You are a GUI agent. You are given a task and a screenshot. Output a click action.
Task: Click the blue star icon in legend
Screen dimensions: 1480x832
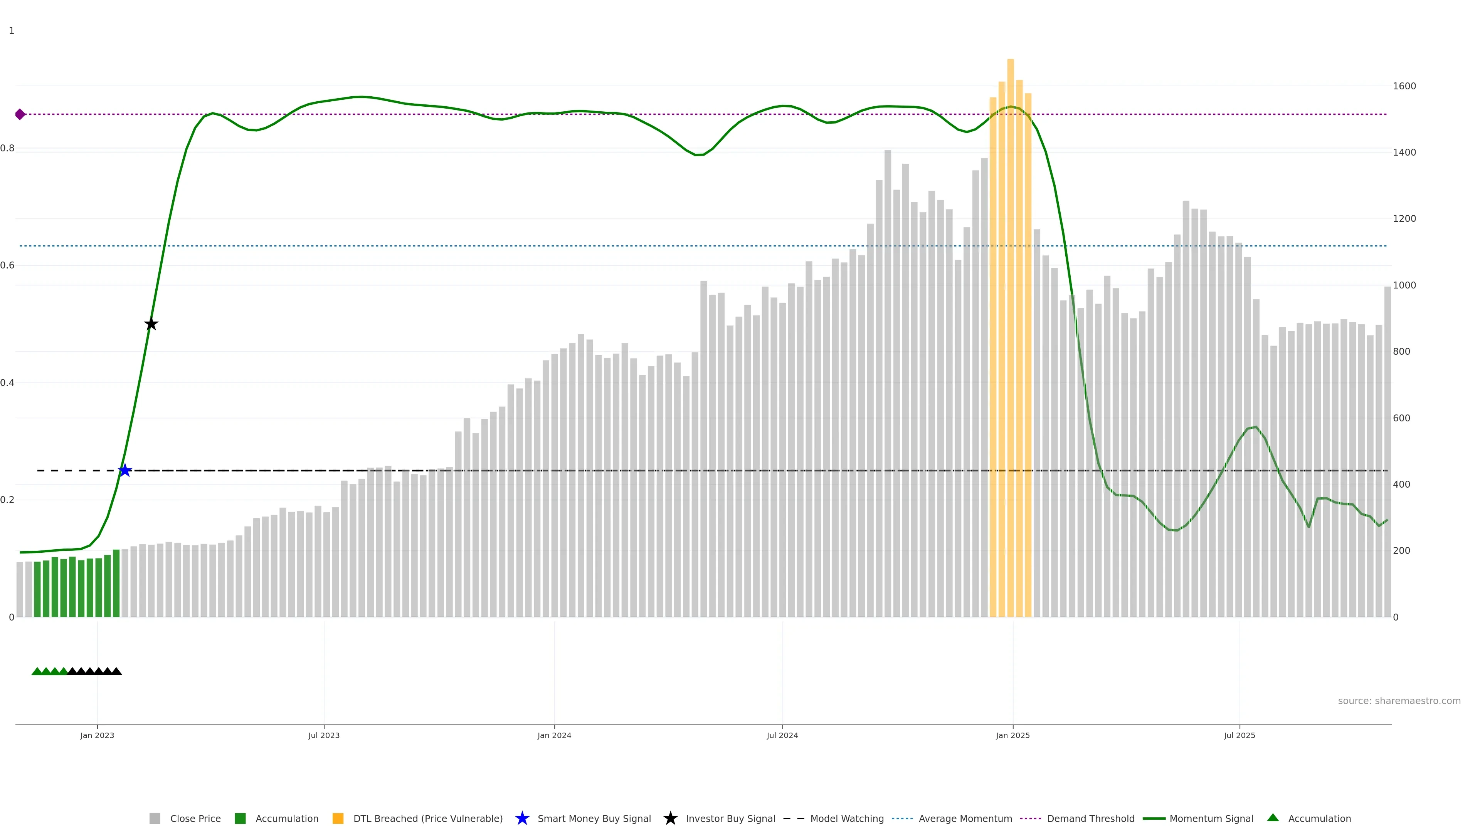[522, 818]
